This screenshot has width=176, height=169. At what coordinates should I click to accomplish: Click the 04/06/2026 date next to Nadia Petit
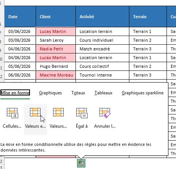(x=20, y=49)
